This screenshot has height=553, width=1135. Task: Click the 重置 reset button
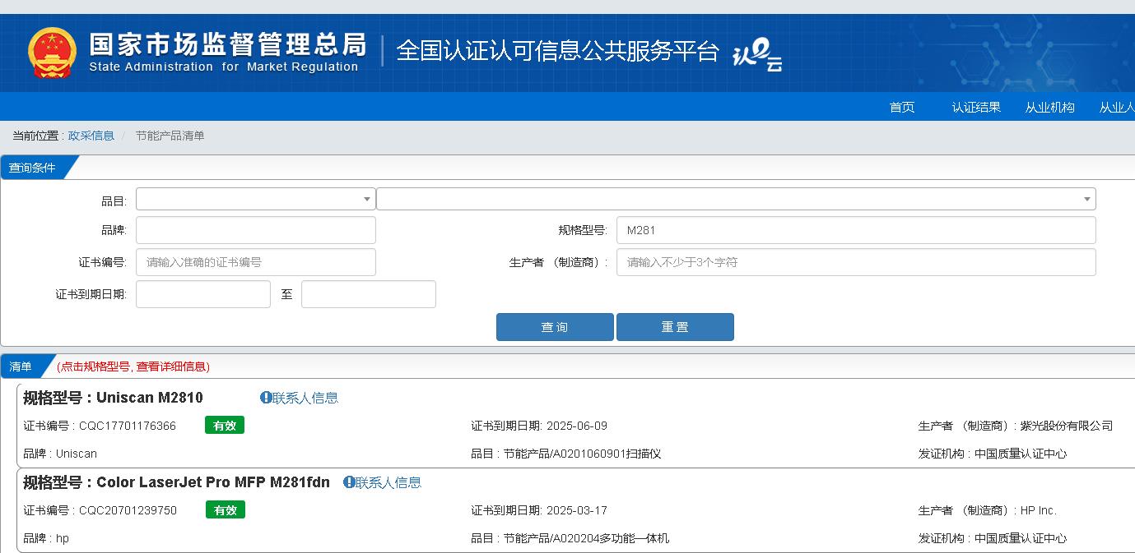tap(675, 327)
